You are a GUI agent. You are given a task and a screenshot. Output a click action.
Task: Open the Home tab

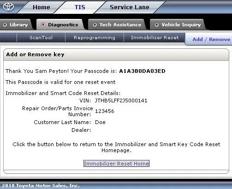(x=42, y=7)
